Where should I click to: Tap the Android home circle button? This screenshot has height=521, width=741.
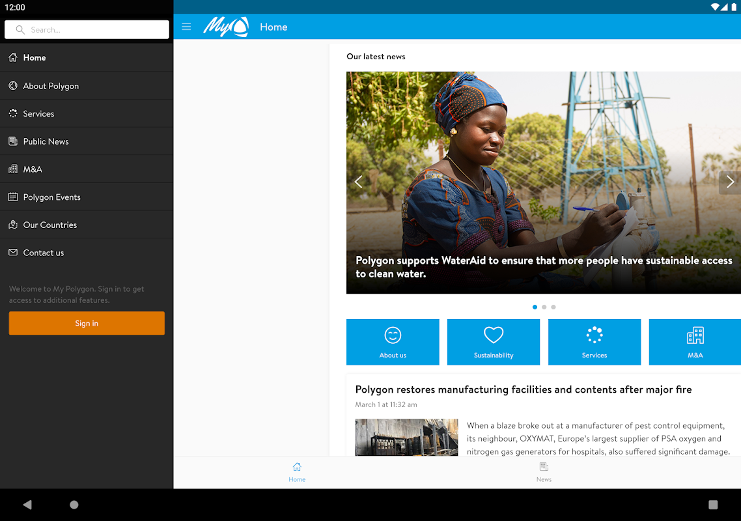point(74,505)
